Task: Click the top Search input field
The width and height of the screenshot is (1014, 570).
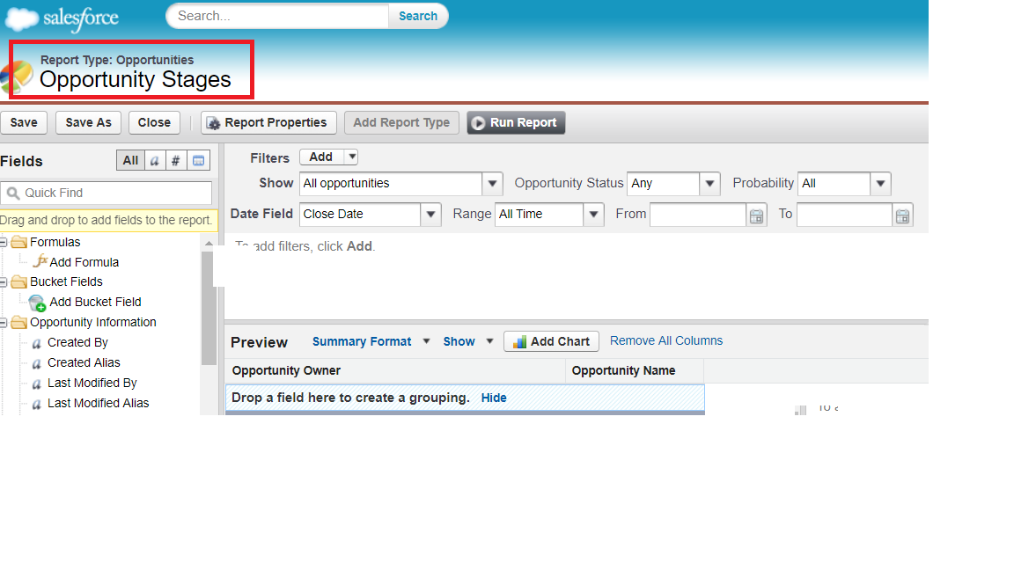Action: tap(278, 16)
